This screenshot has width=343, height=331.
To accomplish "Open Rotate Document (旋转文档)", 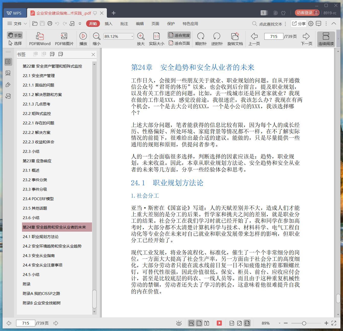I will coord(235,39).
